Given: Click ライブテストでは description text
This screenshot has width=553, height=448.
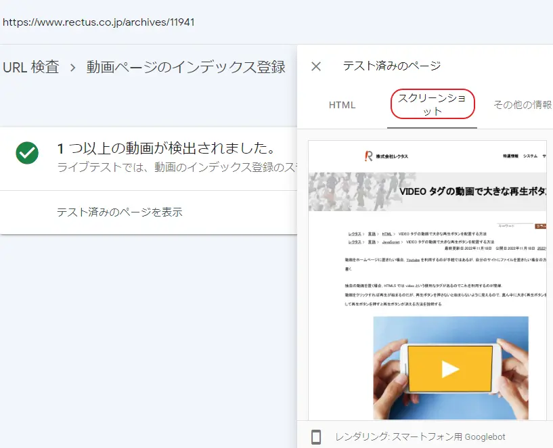Looking at the screenshot, I should tap(177, 167).
